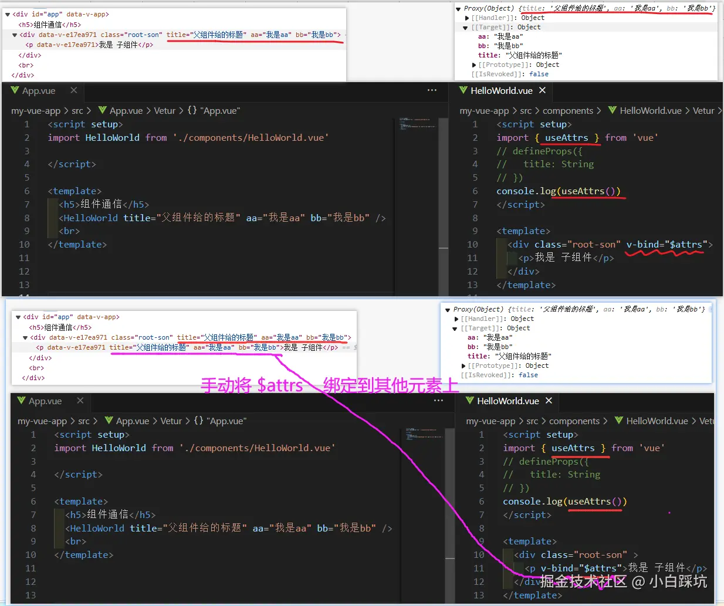Collapse Proxy(Object) in the lower console output
This screenshot has height=606, width=724.
448,310
